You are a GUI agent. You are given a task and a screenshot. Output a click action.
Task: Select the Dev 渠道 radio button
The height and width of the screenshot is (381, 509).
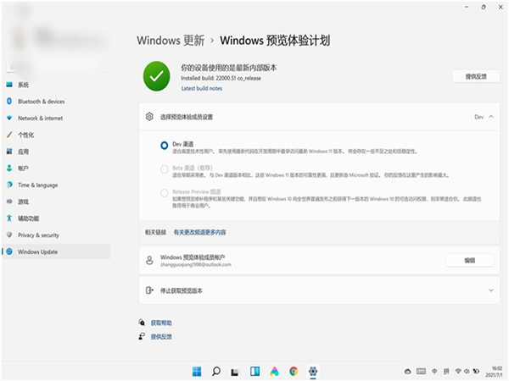[164, 145]
